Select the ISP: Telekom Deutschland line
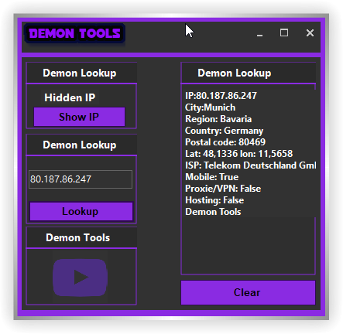343x334 pixels. point(250,165)
